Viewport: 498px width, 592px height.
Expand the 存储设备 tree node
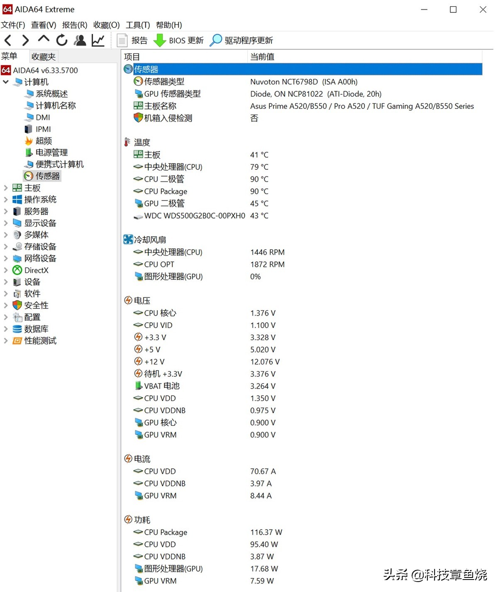[6, 247]
